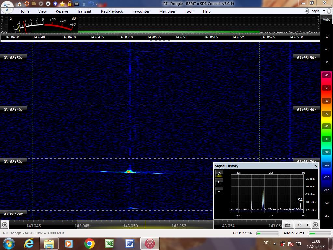
Task: Click the blue plus icon in quick toolbar
Action: (55, 4)
